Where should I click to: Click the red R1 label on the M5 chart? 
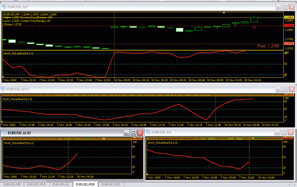point(254,28)
